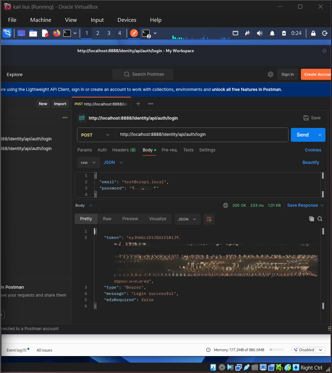
Task: Open the Cookies link
Action: (313, 150)
